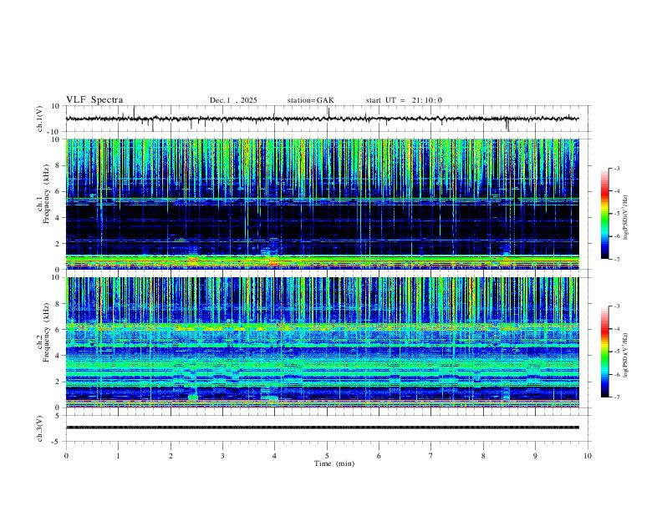Screen dimensions: 662x511
Task: Click the "10" tick on the time axis
Action: click(588, 456)
